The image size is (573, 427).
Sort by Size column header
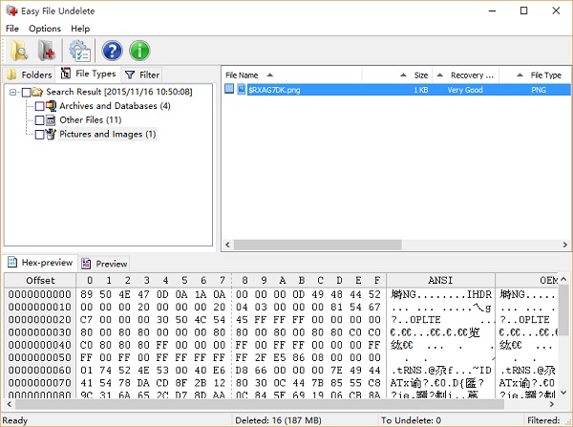click(x=397, y=75)
